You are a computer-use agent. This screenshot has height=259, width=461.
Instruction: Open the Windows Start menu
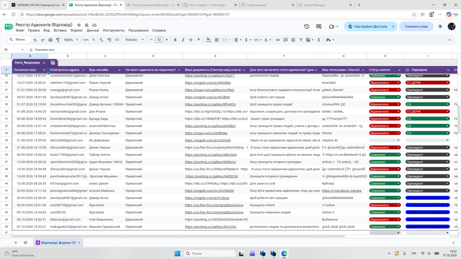[177, 253]
